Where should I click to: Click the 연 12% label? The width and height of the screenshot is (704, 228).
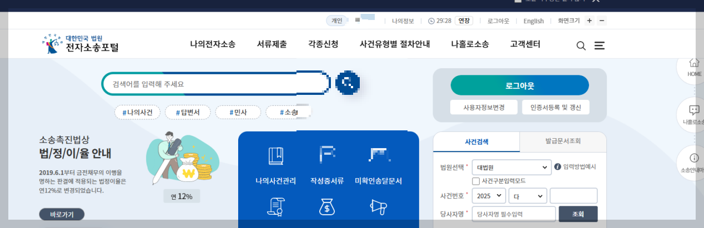(182, 196)
